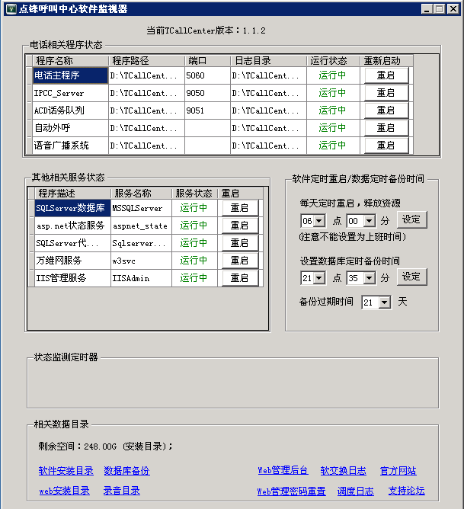Restart the 自动外呼 program
This screenshot has height=509, width=464.
(x=386, y=128)
